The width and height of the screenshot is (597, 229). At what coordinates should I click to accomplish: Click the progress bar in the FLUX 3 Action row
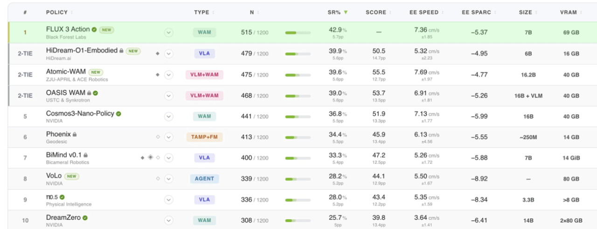(298, 33)
